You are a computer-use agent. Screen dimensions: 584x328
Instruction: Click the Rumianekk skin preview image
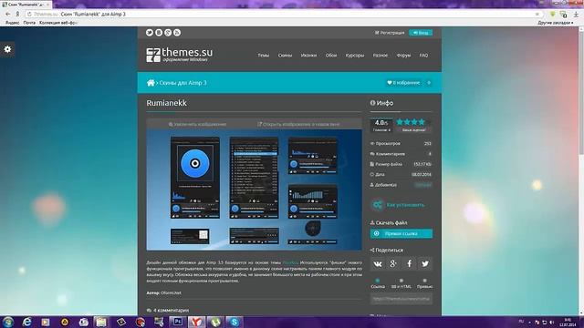(x=254, y=190)
